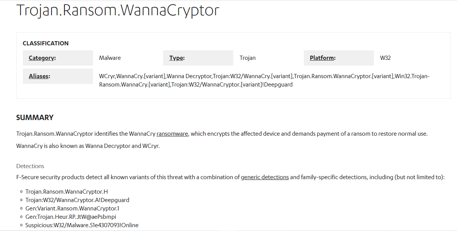The height and width of the screenshot is (231, 457).
Task: Click the Detections subheading
Action: (30, 166)
